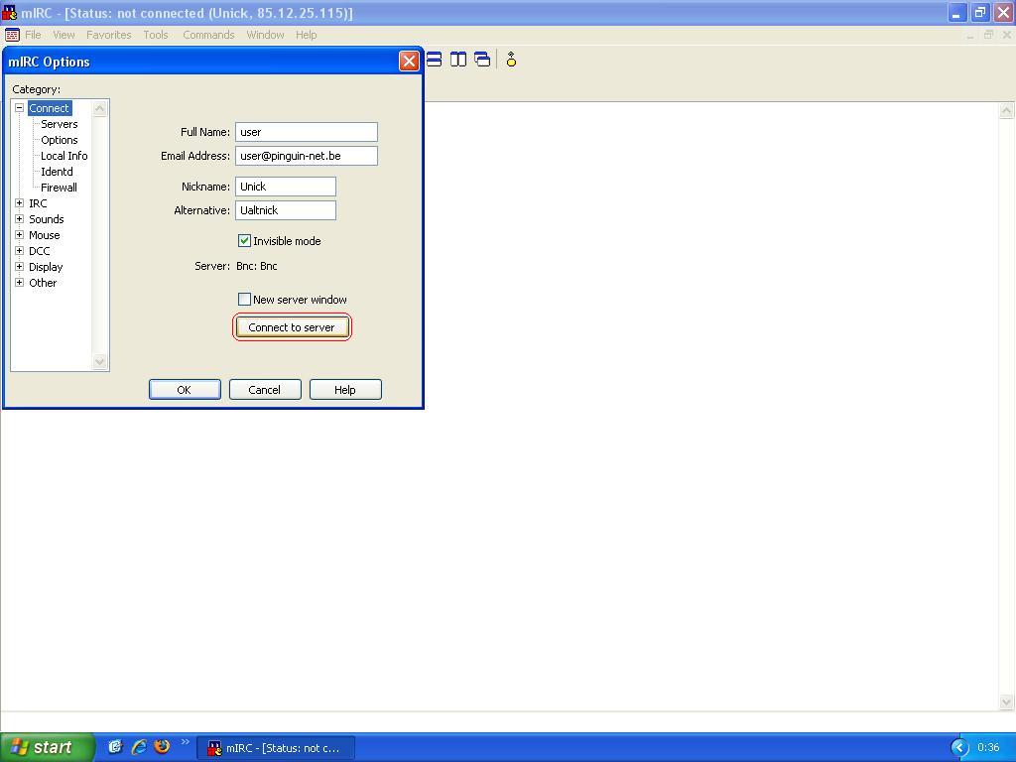Click 'Bnc: Bnc' server text
The width and height of the screenshot is (1016, 762).
click(x=257, y=266)
